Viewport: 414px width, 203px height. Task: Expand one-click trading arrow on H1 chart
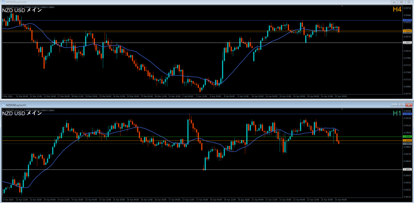3,110
